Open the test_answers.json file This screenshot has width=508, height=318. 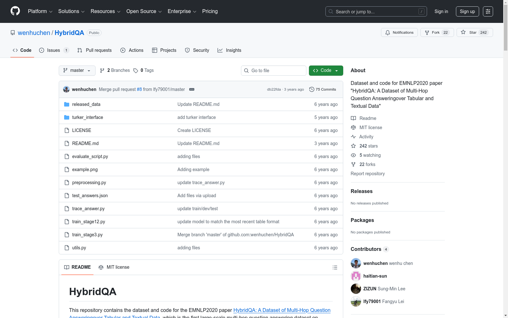90,196
